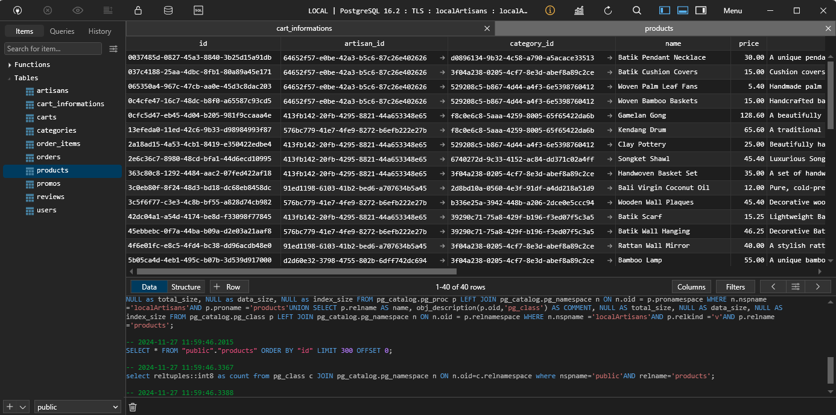Click the plus add item button
This screenshot has width=836, height=415.
click(10, 407)
